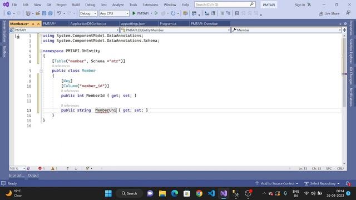
Task: Click the Live Share button
Action: 329,13
